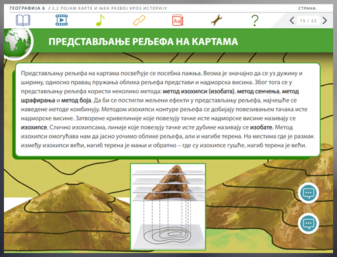337x257 pixels.
Task: Open the green question mark help
Action: [255, 20]
